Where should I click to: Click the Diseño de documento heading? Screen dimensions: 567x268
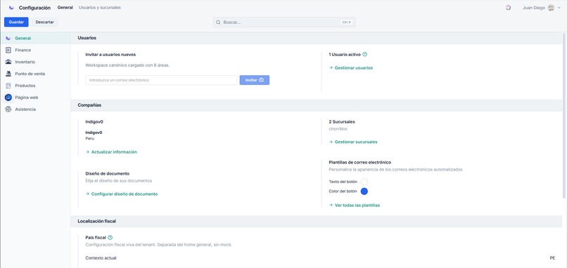point(108,173)
